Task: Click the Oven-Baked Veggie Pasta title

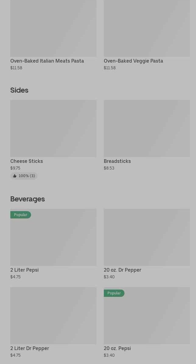Action: pyautogui.click(x=133, y=61)
